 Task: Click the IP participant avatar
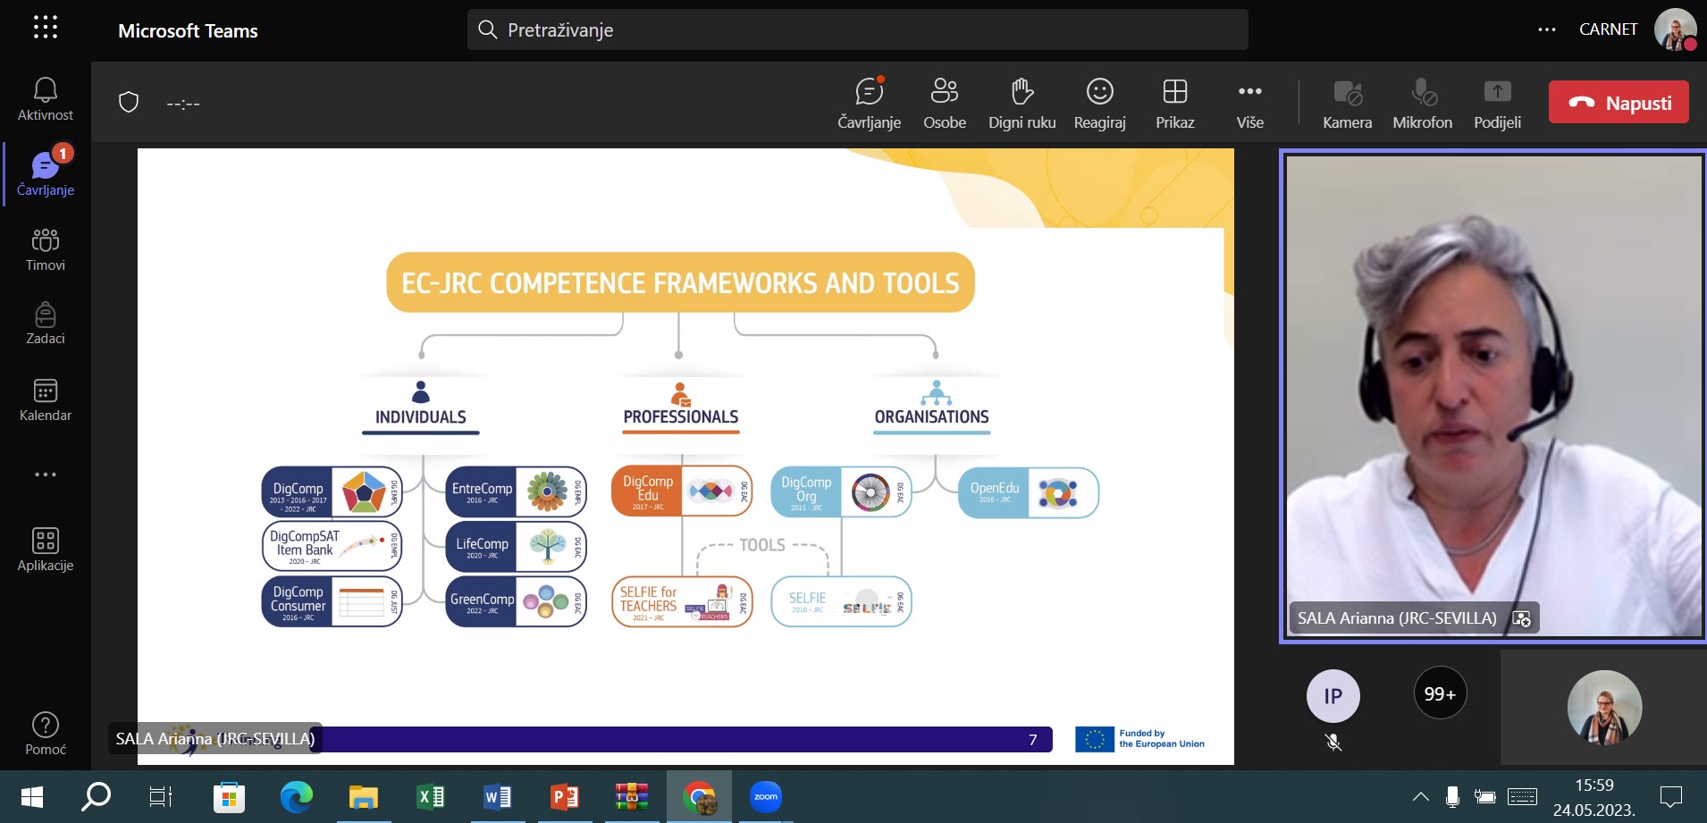[x=1333, y=695]
